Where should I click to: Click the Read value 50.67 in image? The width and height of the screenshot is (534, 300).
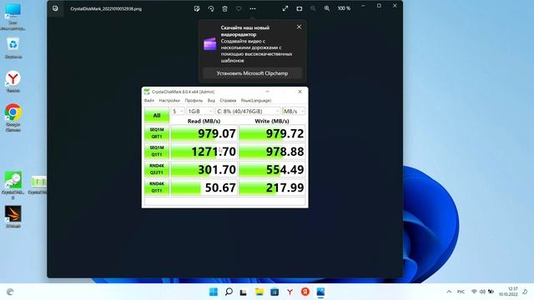click(220, 187)
